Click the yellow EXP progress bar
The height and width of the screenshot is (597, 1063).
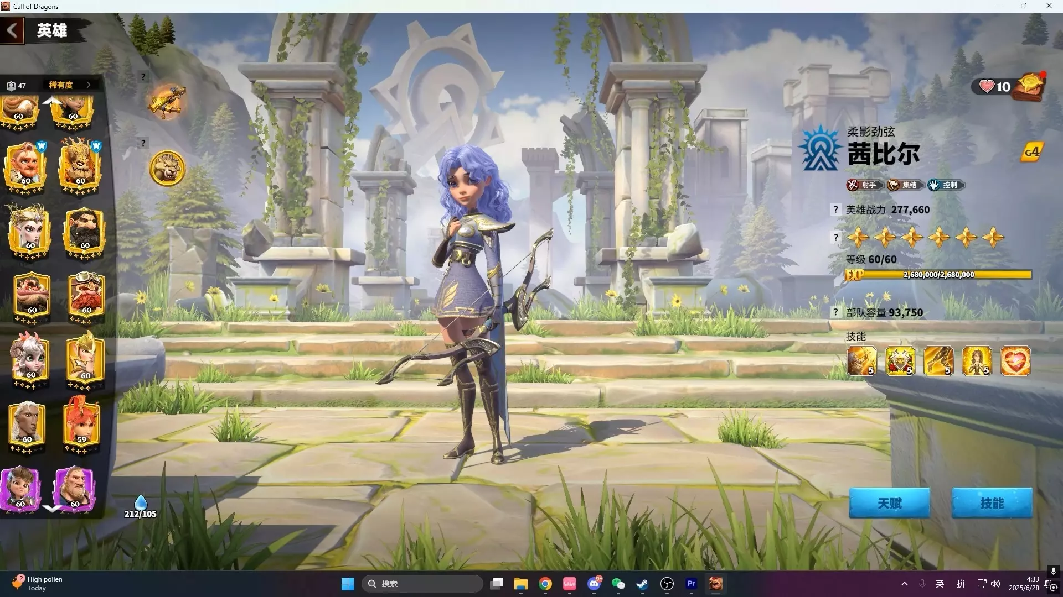(938, 275)
